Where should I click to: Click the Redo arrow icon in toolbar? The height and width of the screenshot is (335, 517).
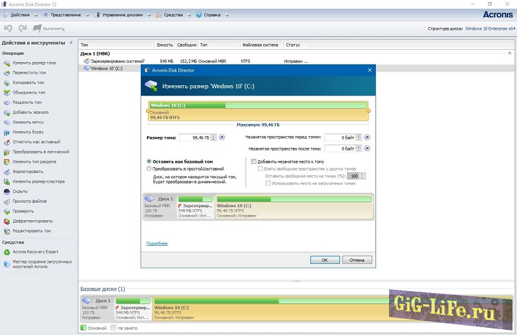[x=23, y=28]
